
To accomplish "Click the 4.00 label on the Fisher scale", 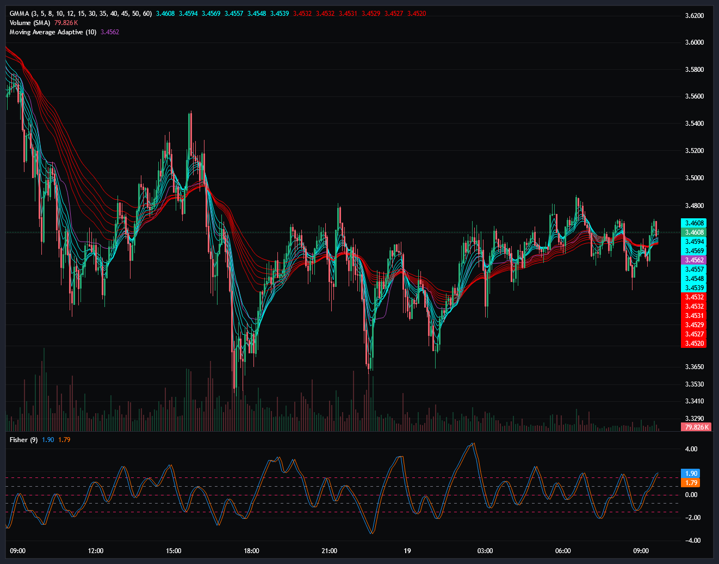I will 692,449.
